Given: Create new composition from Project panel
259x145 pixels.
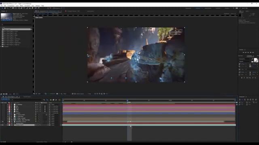Looking at the screenshot, I should (6, 94).
